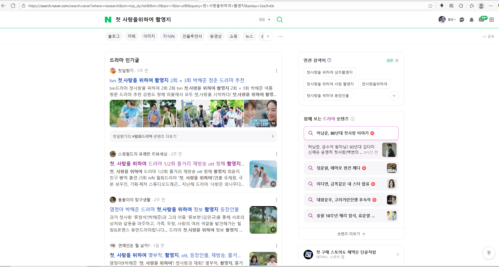Open 염정아 박해준 드라마 post title

tap(174, 209)
